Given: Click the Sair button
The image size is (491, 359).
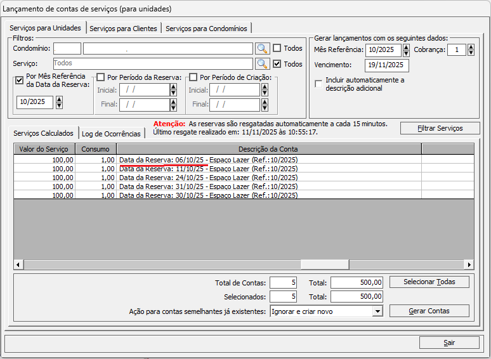Looking at the screenshot, I should tap(449, 343).
